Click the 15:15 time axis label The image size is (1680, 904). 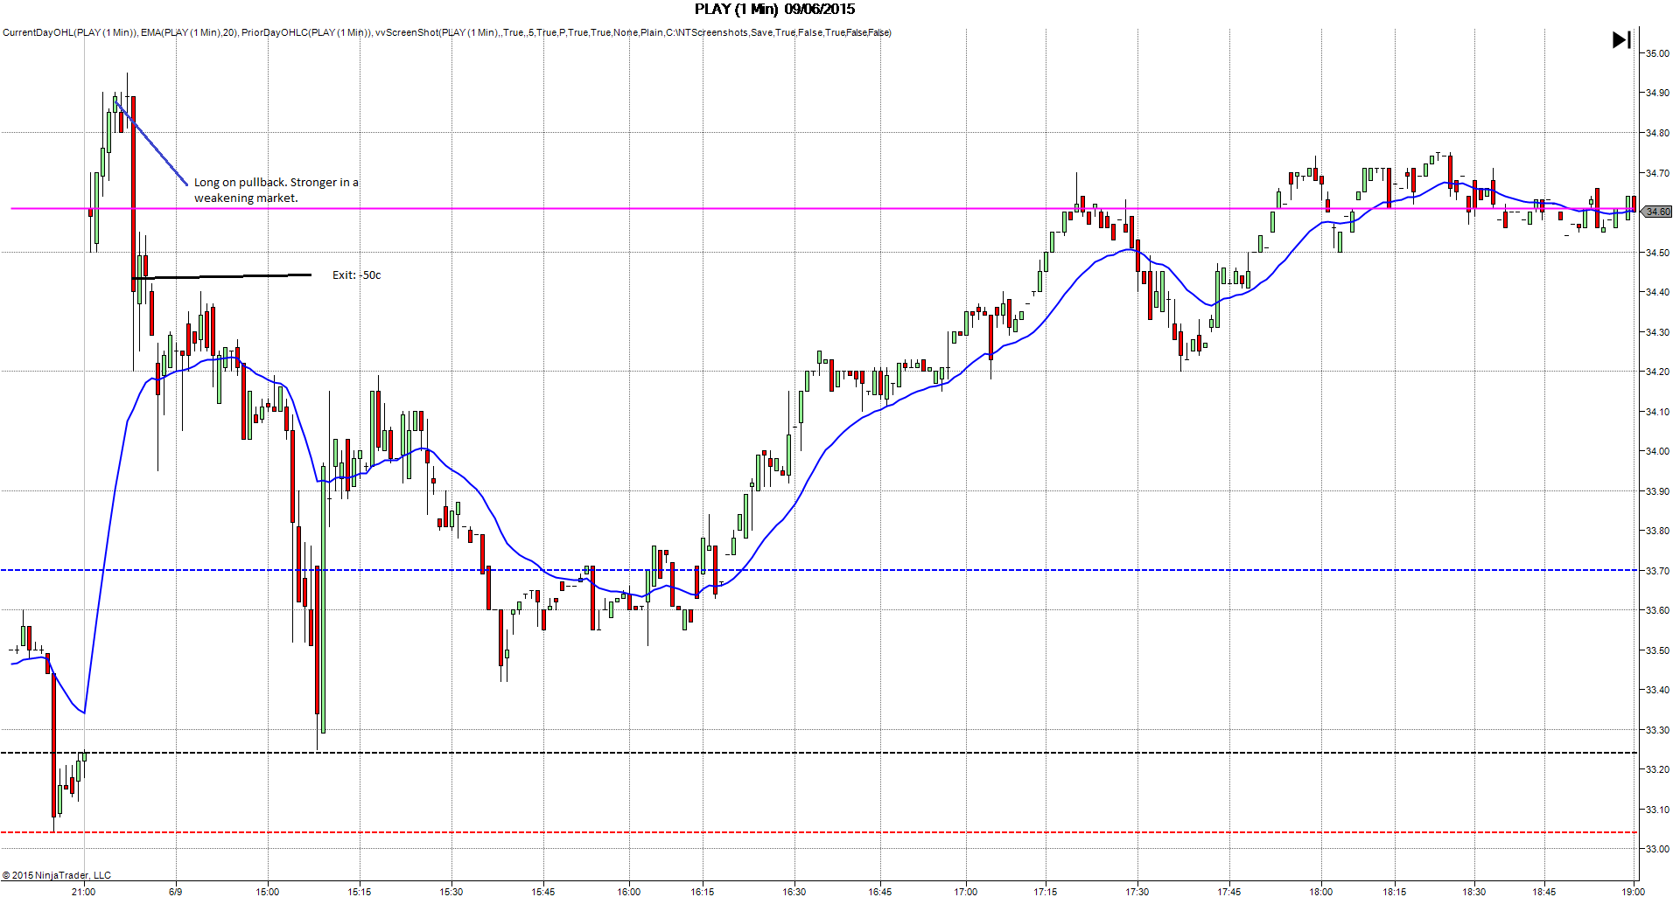pos(360,892)
